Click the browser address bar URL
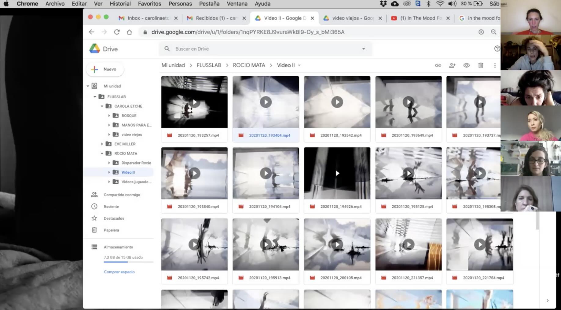561x310 pixels. 248,32
